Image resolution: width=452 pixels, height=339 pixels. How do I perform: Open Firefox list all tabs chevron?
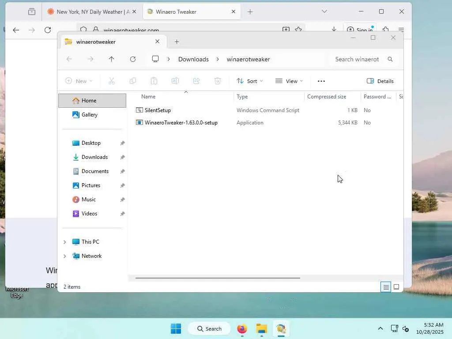[x=324, y=11]
